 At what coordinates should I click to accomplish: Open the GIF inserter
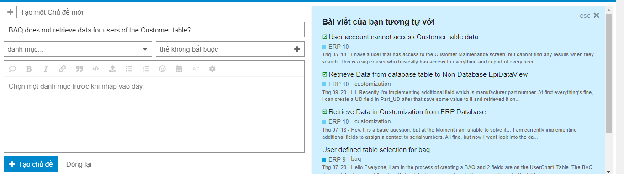coord(196,69)
